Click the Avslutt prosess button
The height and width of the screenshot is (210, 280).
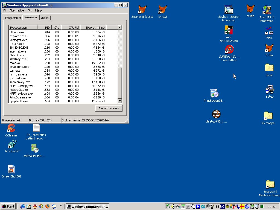(x=109, y=108)
